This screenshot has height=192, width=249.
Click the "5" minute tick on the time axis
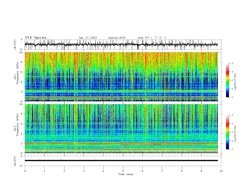coord(123,171)
